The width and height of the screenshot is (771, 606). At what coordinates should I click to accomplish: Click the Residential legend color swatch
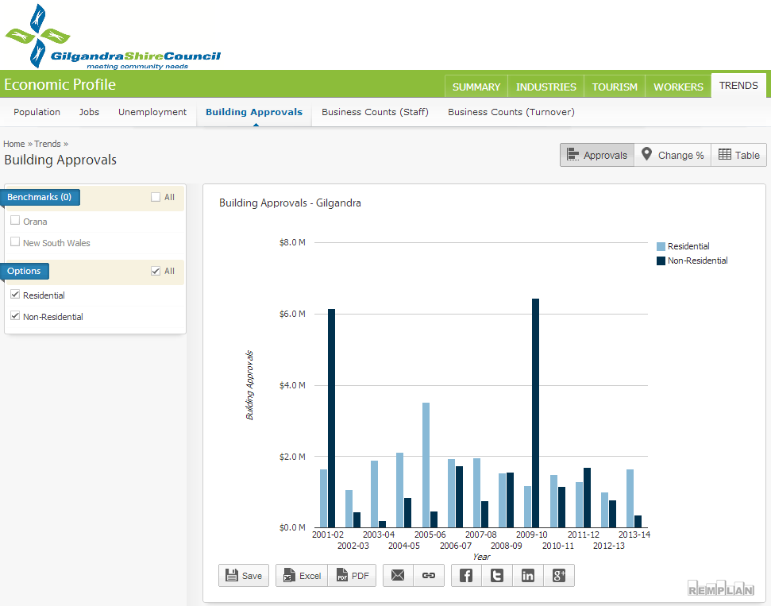point(661,246)
